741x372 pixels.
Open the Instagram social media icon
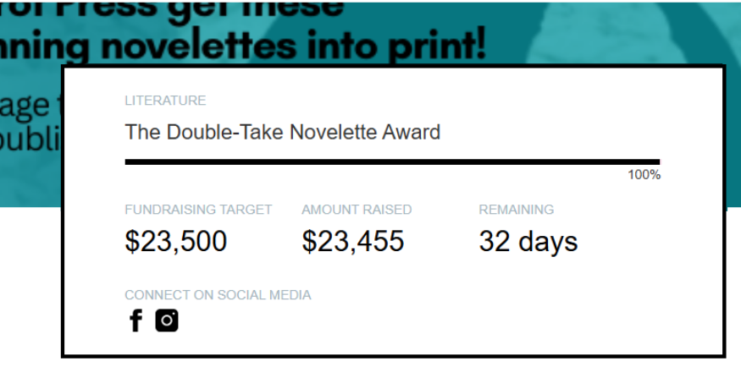167,320
